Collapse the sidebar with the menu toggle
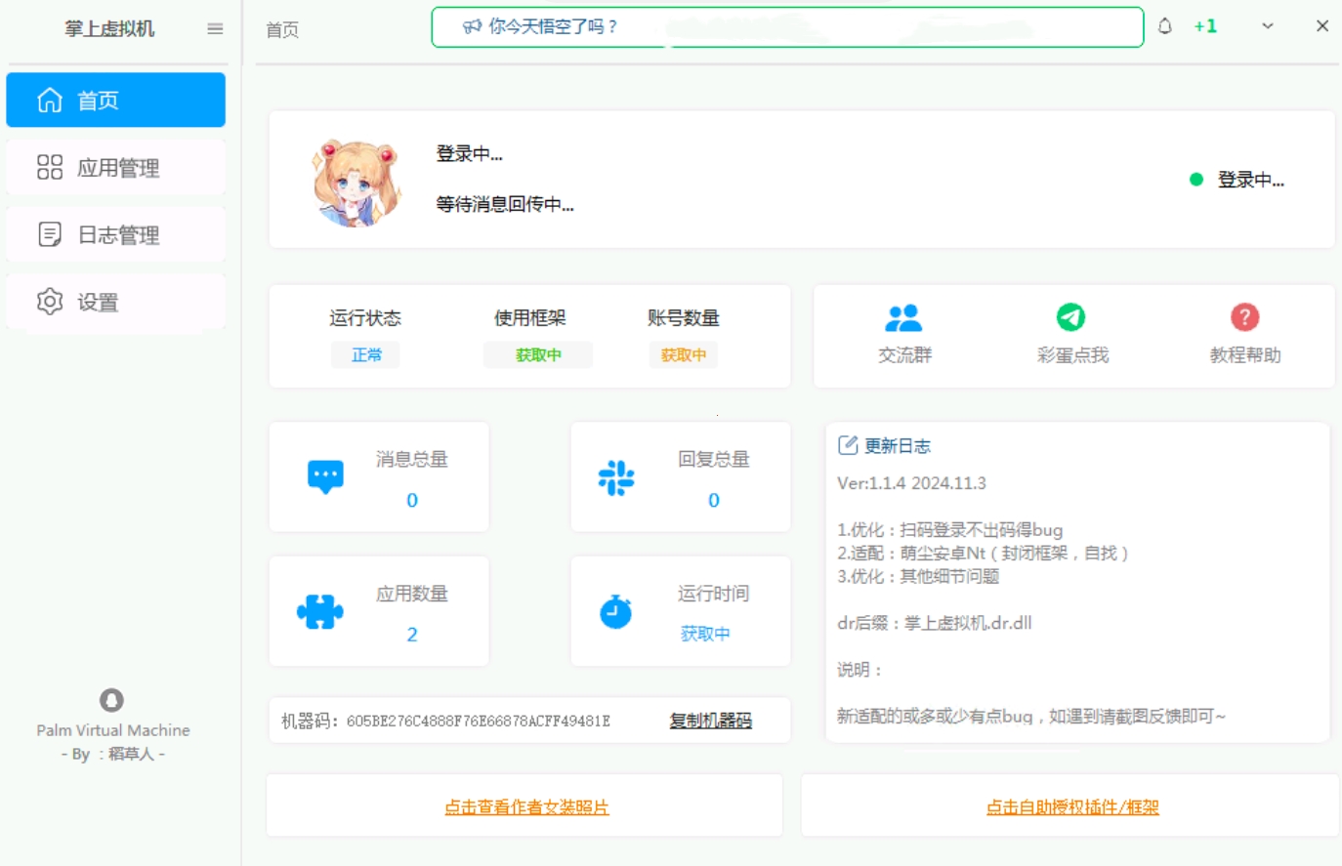The height and width of the screenshot is (866, 1342). pyautogui.click(x=213, y=28)
